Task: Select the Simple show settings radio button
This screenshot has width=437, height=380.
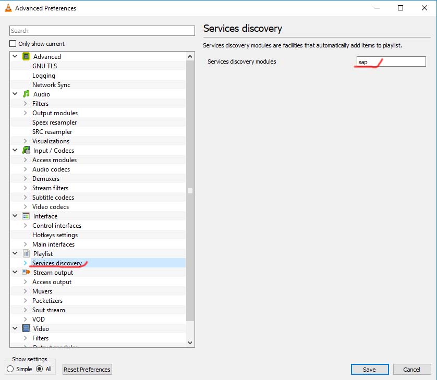Action: [x=10, y=369]
